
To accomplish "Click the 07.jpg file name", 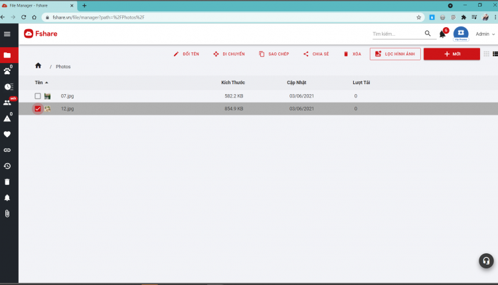I will point(67,95).
